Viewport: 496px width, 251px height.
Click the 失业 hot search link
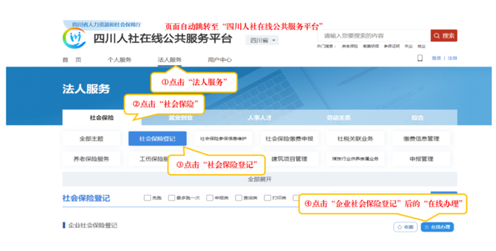click(x=409, y=46)
